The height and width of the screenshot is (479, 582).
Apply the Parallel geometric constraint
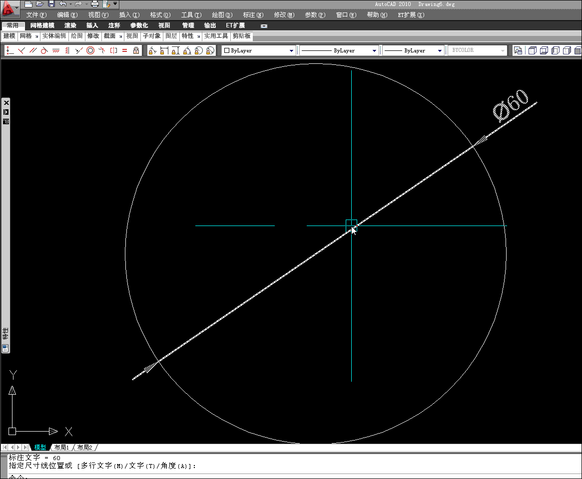tap(33, 50)
